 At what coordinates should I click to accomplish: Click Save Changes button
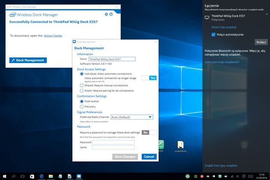[x=125, y=156]
